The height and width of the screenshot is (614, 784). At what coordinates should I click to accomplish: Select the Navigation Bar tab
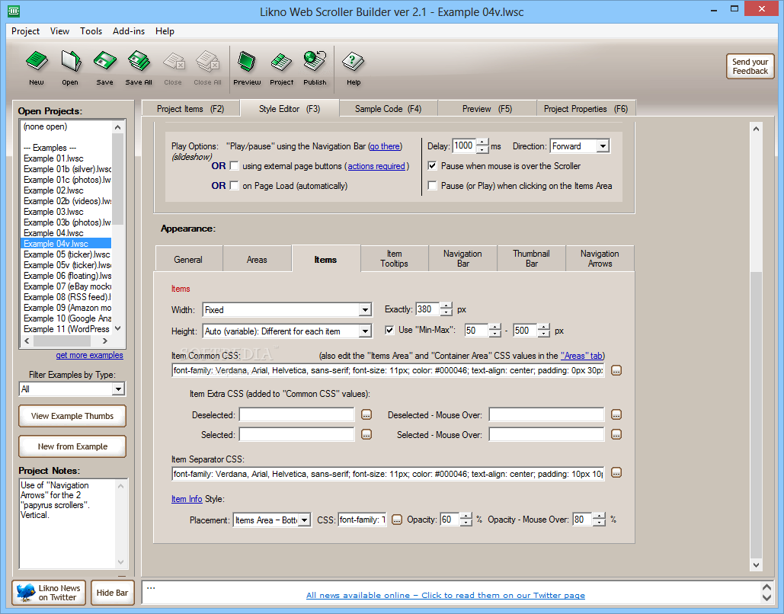(462, 258)
